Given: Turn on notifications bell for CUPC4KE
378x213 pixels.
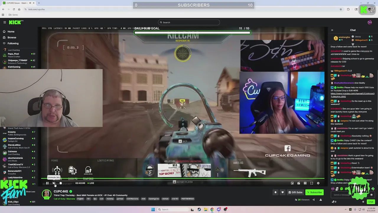Looking at the screenshot, I should [x=276, y=192].
